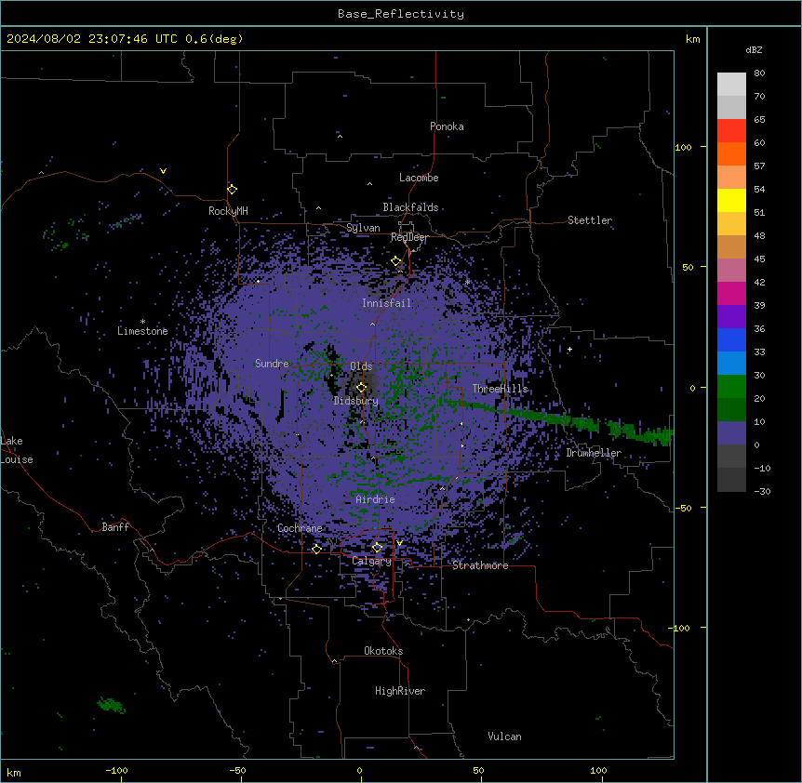Select the slate purple 10–0 dBZ legend swatch
Viewport: 802px width, 783px height.
pyautogui.click(x=731, y=433)
